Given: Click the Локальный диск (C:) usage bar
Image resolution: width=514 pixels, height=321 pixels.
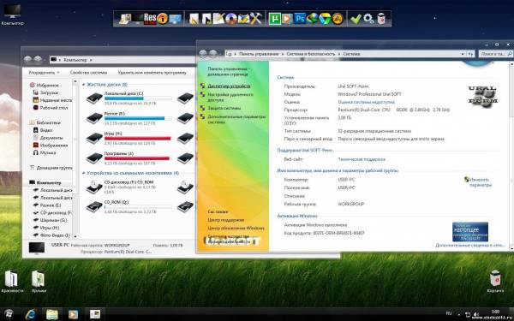Looking at the screenshot, I should 138,98.
